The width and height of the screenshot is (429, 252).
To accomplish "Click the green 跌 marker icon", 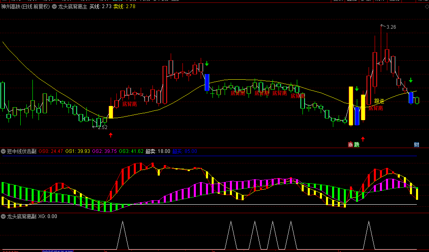I will 356,144.
